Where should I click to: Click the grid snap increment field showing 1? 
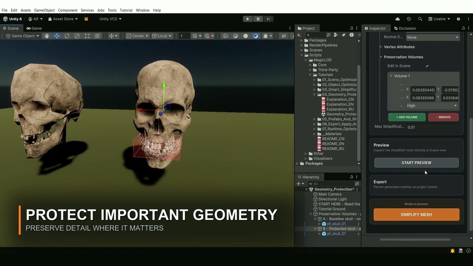(x=184, y=36)
